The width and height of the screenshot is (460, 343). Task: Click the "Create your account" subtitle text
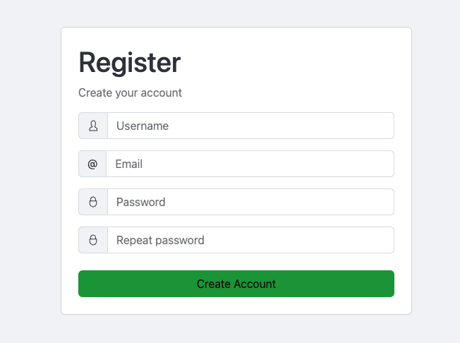click(x=131, y=92)
